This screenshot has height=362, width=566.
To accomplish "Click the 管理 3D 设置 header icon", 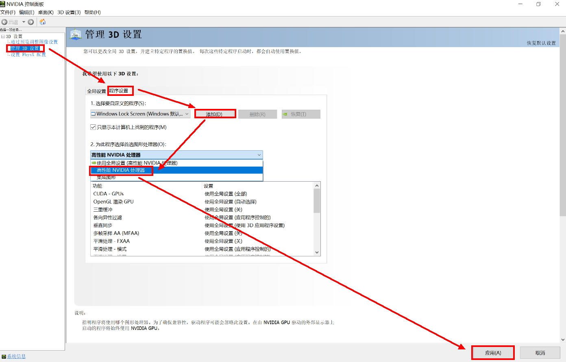I will (x=76, y=35).
